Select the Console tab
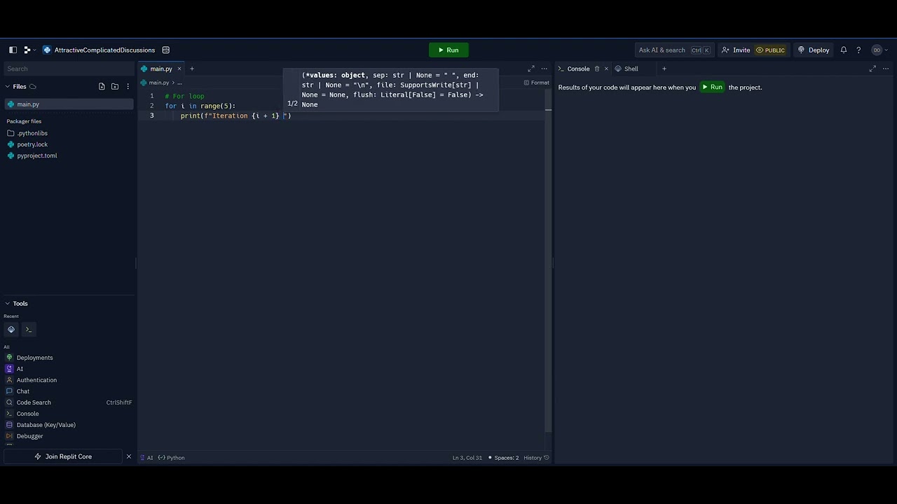 point(573,69)
